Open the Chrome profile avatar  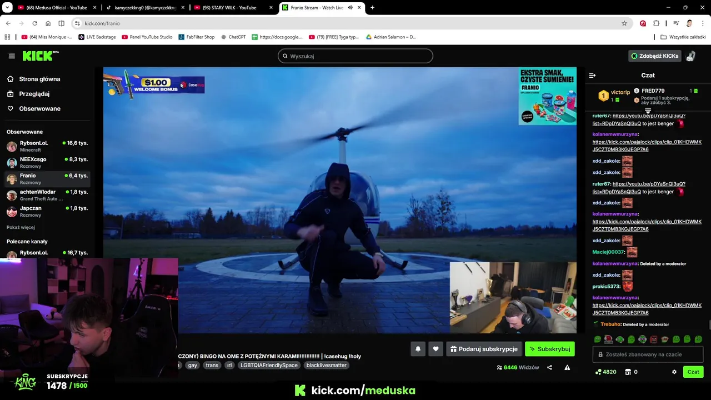pyautogui.click(x=689, y=23)
